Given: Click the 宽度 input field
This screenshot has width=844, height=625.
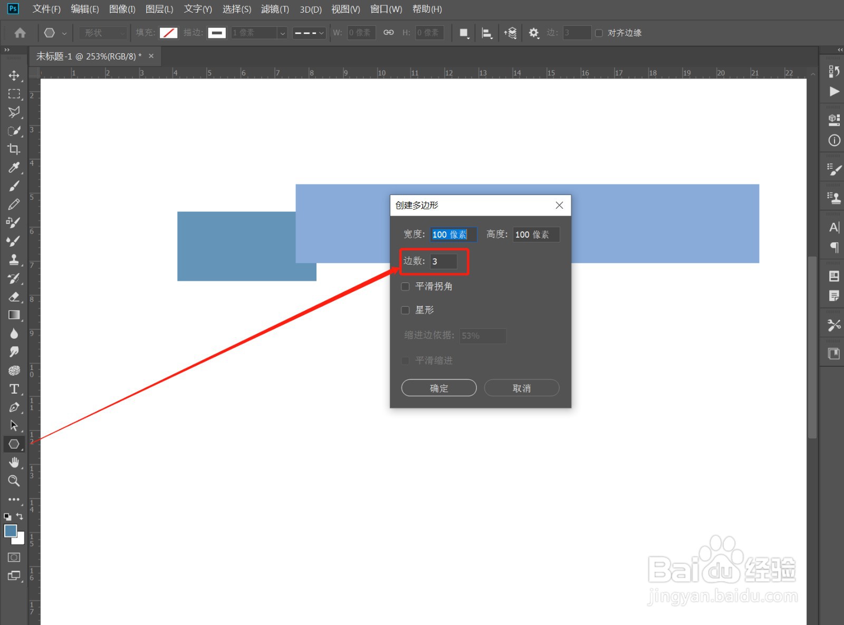Looking at the screenshot, I should (454, 235).
